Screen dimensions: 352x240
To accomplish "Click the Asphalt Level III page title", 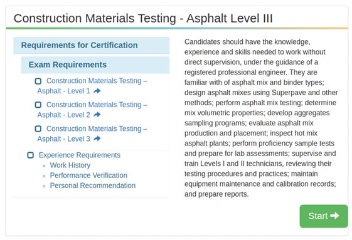I will pyautogui.click(x=143, y=18).
